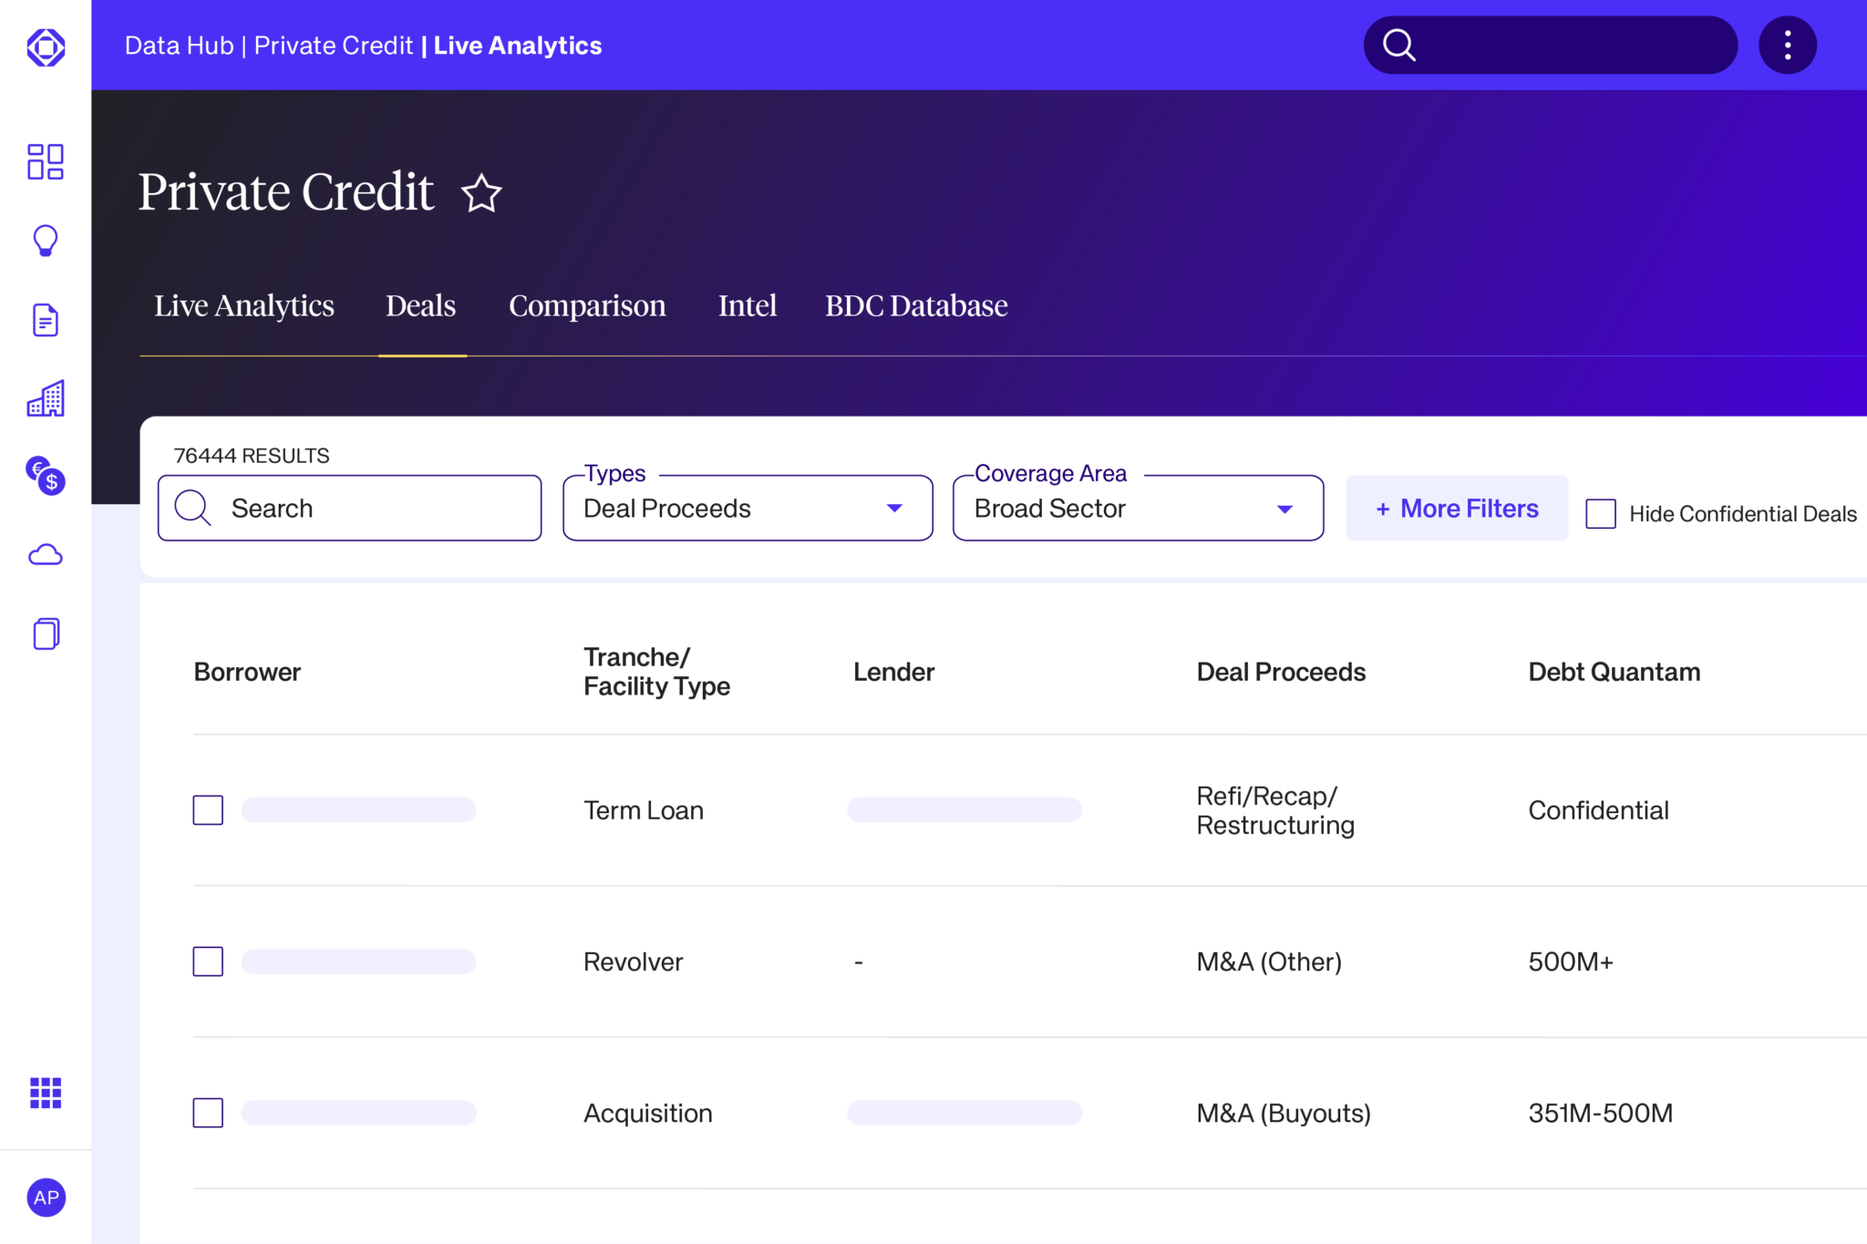Click the app logo icon in the sidebar
Screen dimensions: 1867x1244
(46, 47)
